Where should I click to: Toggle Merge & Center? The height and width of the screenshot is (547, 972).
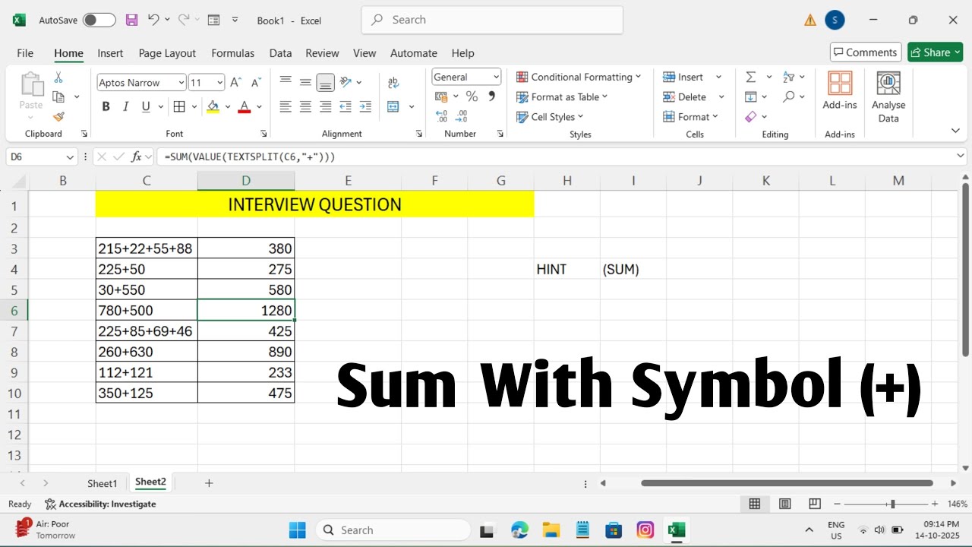[x=393, y=107]
